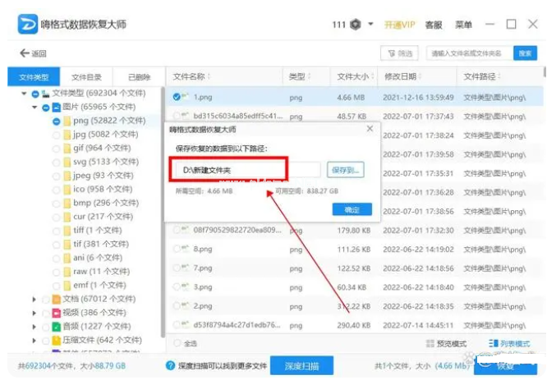The image size is (547, 380).
Task: Expand the 文档 tree node
Action: [x=34, y=299]
